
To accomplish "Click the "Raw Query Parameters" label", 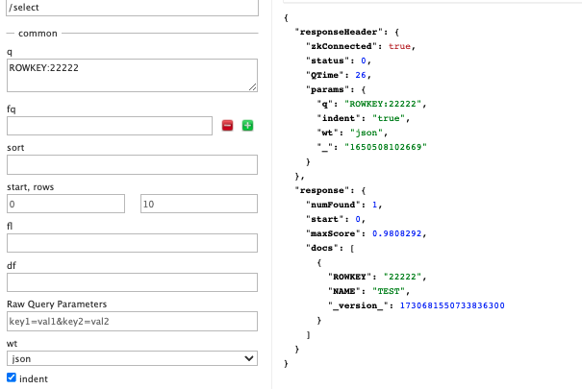I will [57, 304].
